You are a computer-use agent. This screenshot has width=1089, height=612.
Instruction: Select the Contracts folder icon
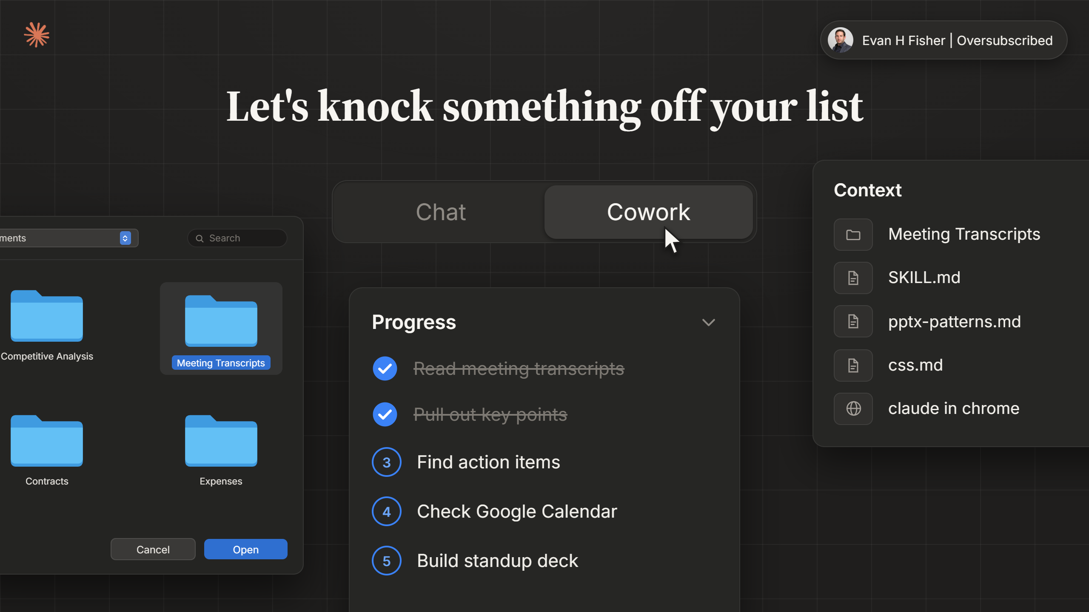pyautogui.click(x=47, y=440)
